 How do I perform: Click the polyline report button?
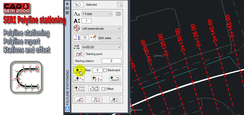97,99
